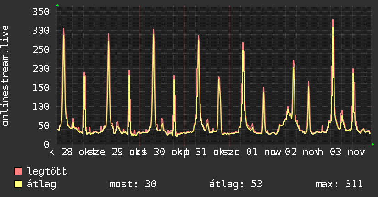
Task: Click the 0 y-axis origin label
Action: [x=47, y=144]
